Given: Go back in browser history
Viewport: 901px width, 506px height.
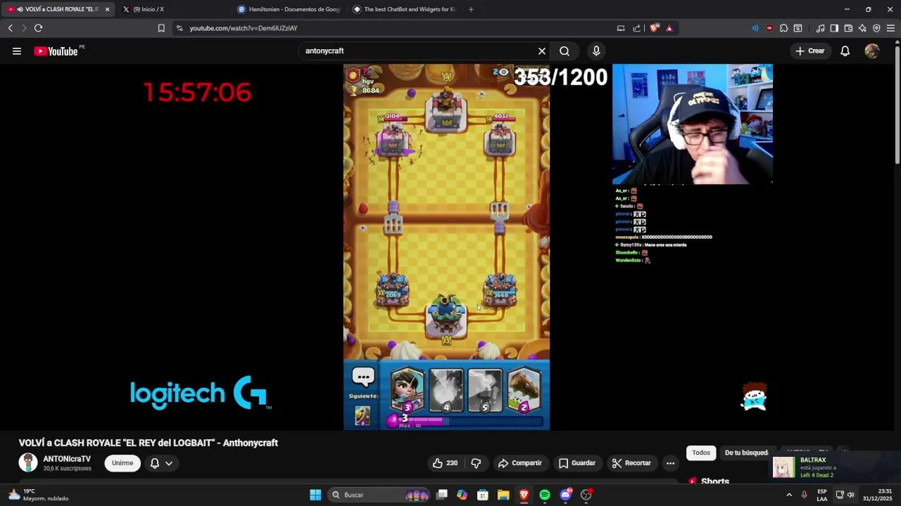Looking at the screenshot, I should tap(10, 28).
